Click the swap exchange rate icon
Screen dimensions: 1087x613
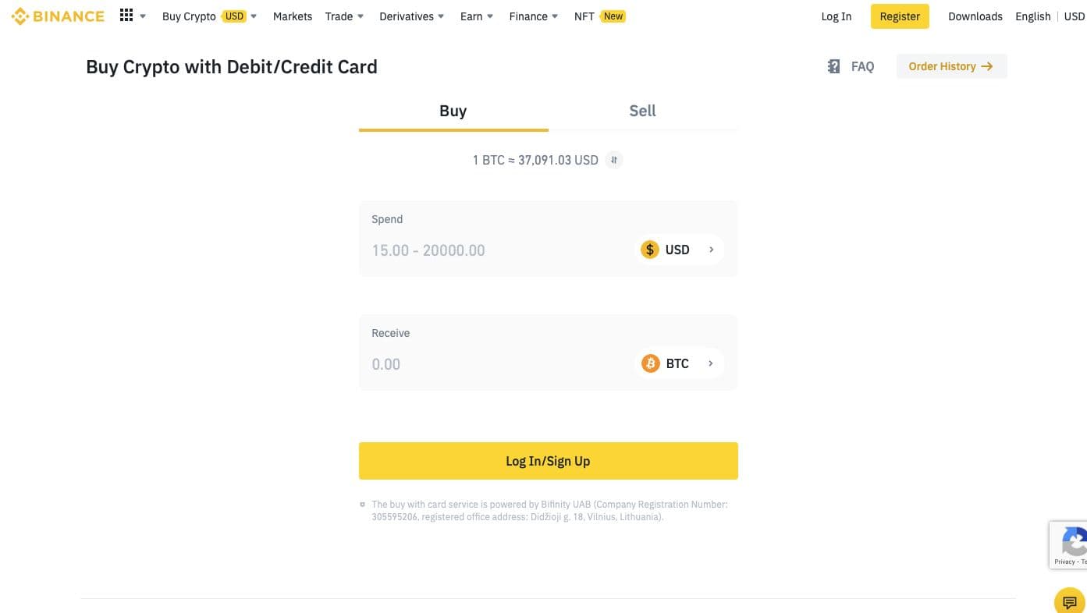[x=614, y=160]
